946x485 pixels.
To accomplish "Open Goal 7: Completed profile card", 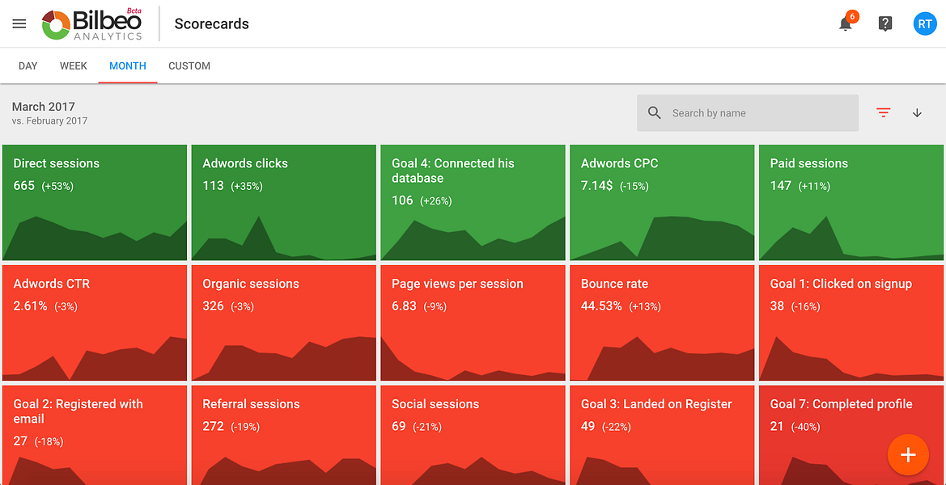I will tap(851, 435).
